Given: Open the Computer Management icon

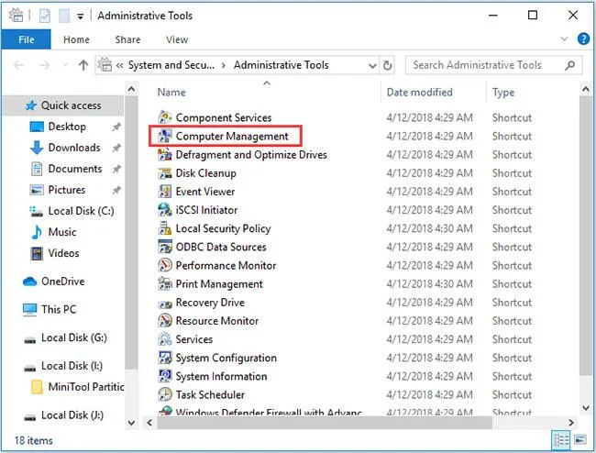Looking at the screenshot, I should (164, 136).
